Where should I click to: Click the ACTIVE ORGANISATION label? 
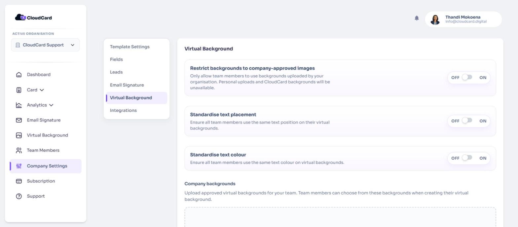33,34
